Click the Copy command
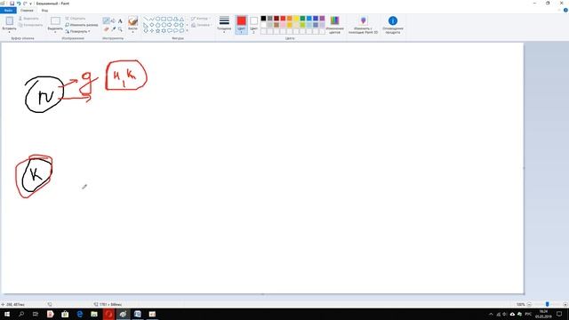This screenshot has width=569, height=320. coord(30,25)
